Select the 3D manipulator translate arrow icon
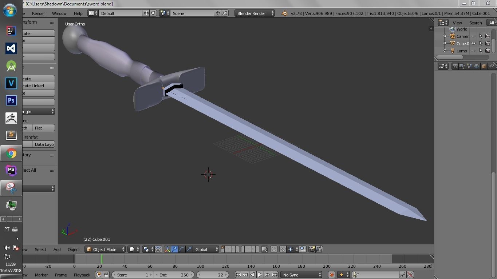 (x=175, y=249)
